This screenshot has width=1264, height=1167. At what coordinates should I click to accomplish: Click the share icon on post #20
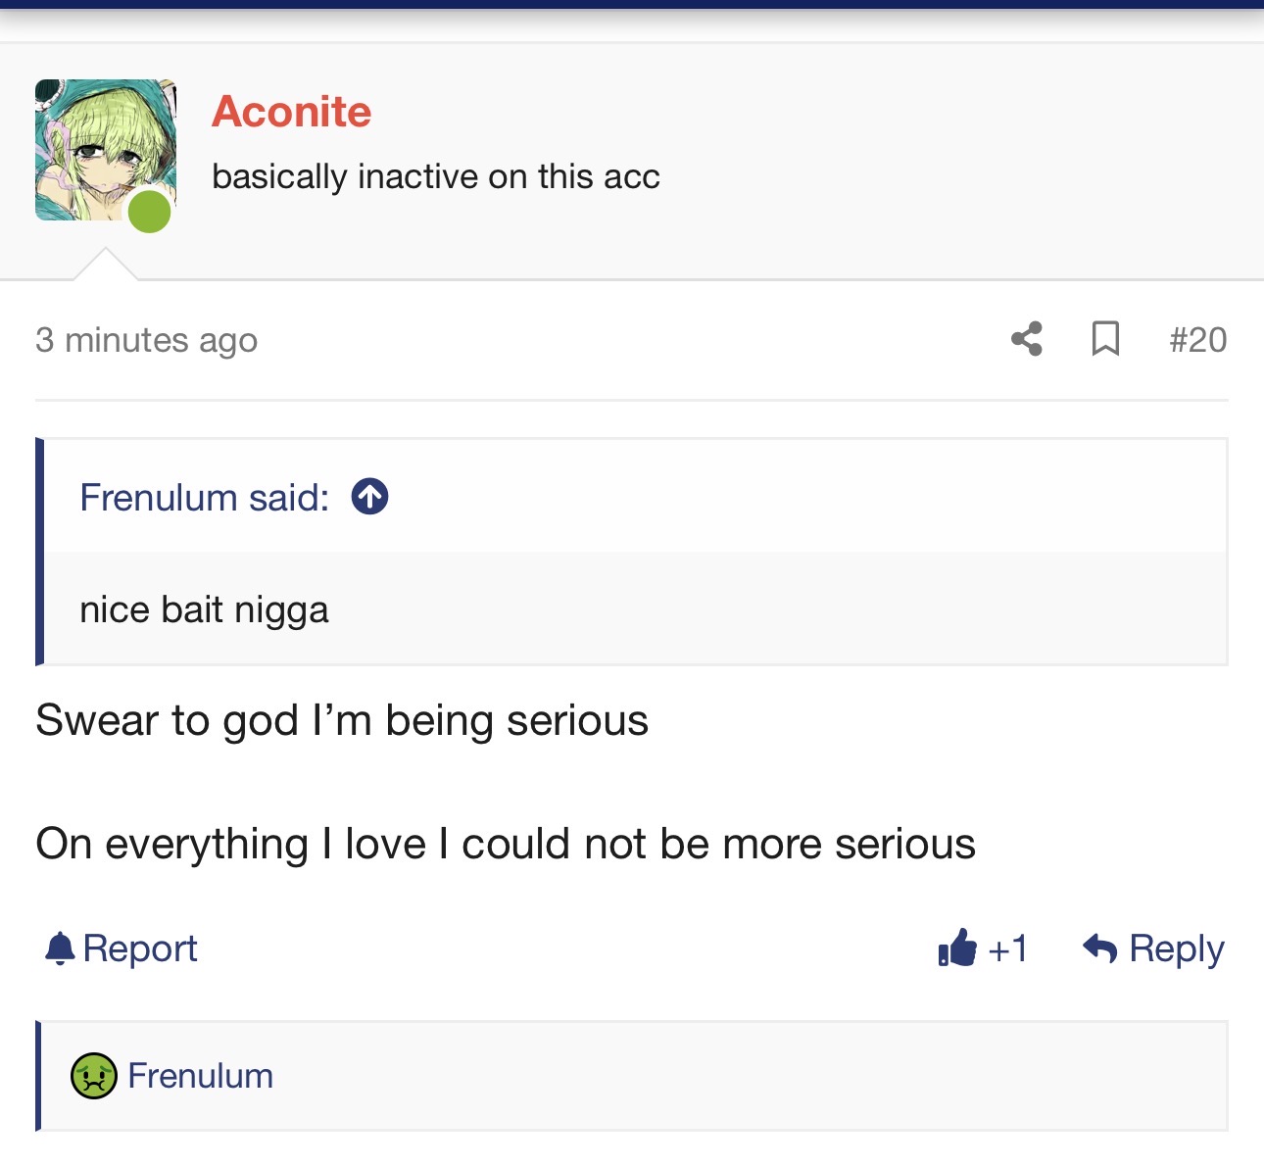[1027, 339]
